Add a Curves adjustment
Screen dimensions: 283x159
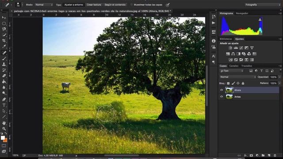241,48
